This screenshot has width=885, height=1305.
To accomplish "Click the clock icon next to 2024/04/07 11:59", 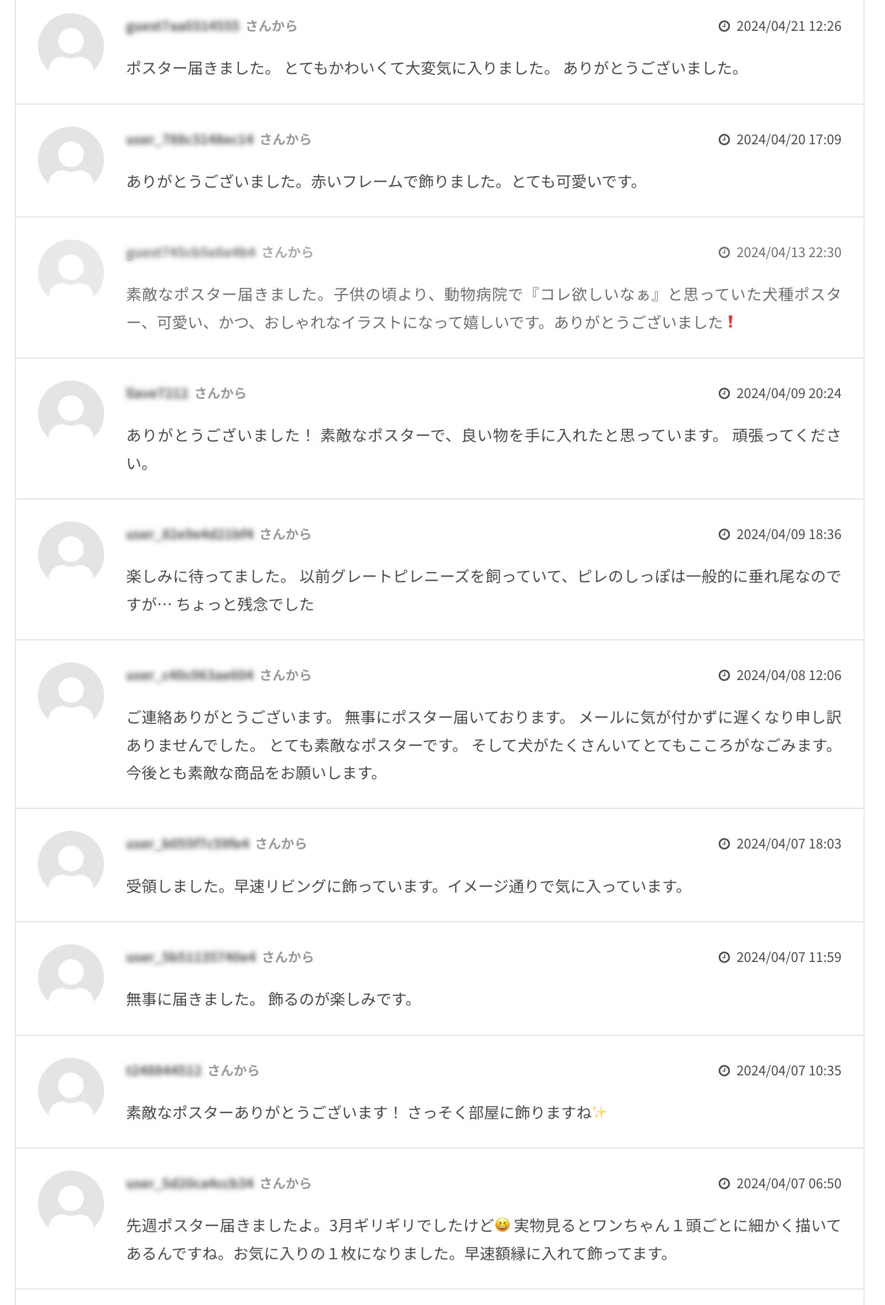I will pos(724,957).
